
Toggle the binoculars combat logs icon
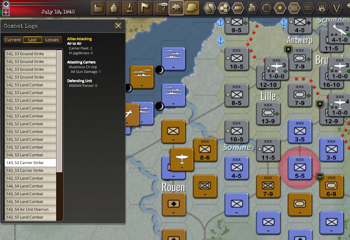[x=176, y=8]
